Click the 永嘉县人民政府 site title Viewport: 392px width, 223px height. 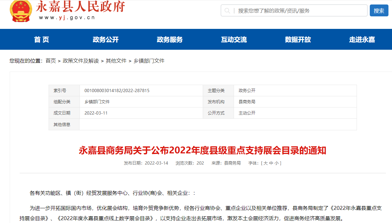(80, 7)
